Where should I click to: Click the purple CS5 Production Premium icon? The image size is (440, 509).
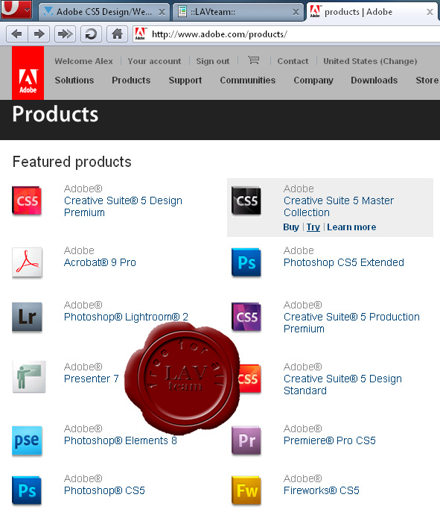(x=246, y=317)
